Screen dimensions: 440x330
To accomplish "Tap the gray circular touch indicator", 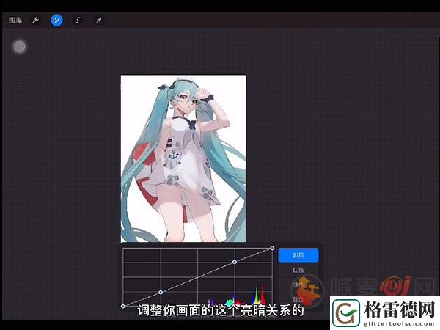I will pos(20,47).
